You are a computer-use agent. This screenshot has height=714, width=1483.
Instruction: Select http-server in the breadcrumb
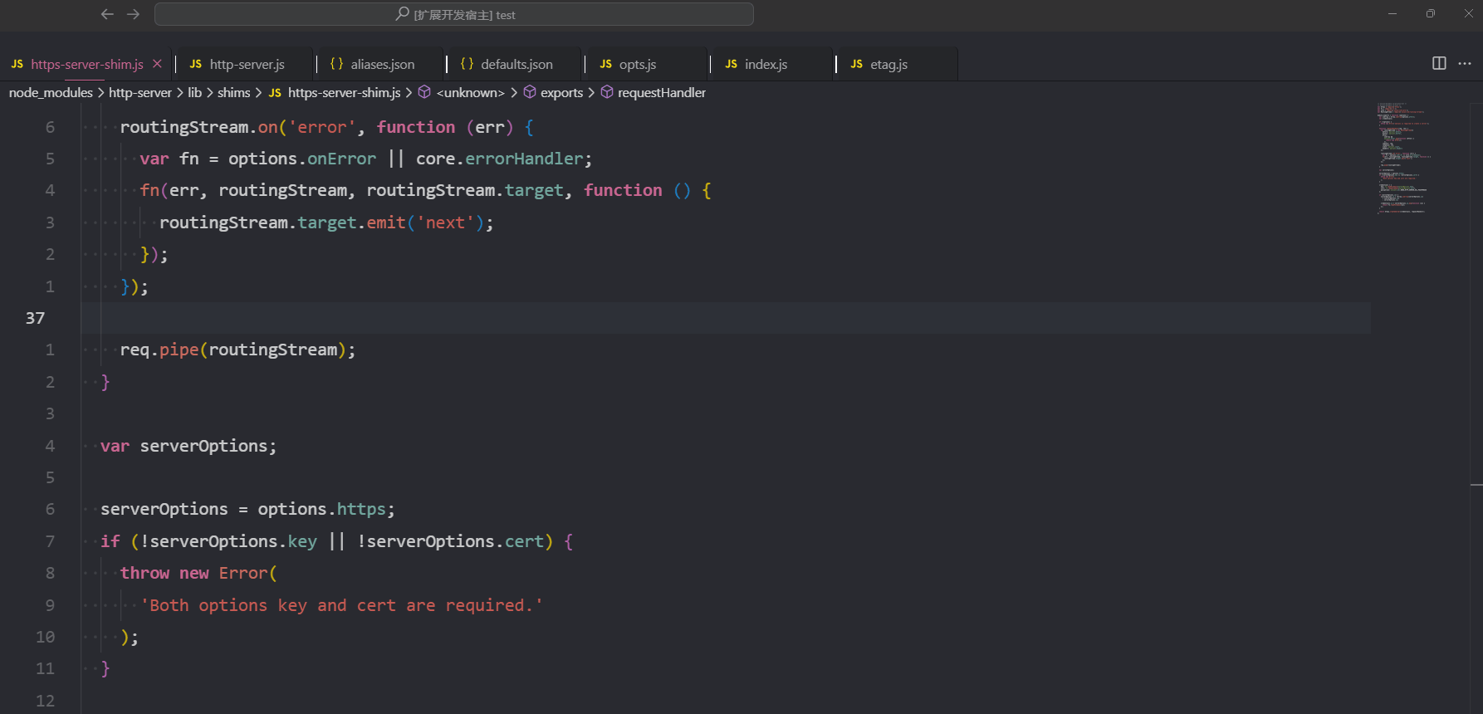140,92
